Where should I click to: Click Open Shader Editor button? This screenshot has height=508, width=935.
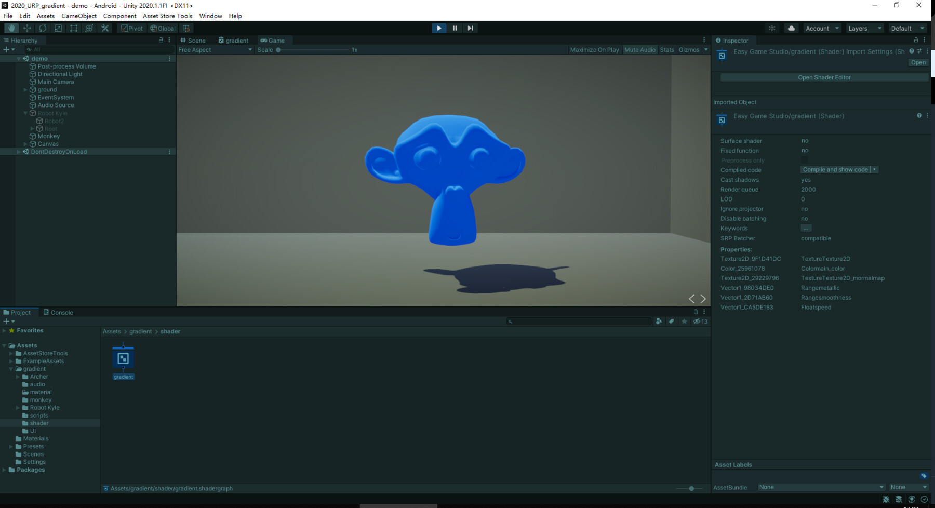pyautogui.click(x=824, y=77)
